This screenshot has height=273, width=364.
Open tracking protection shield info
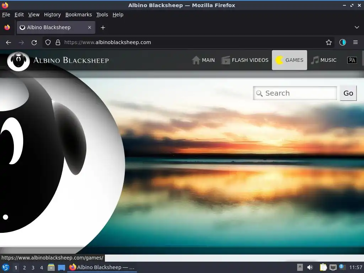[48, 42]
